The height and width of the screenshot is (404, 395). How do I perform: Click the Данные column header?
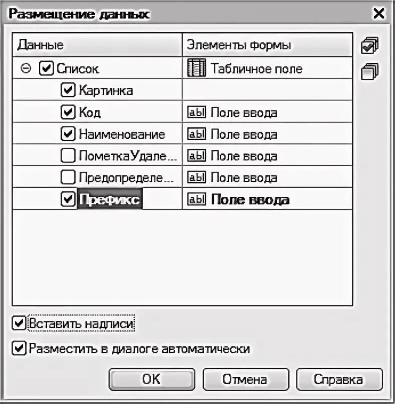(x=97, y=45)
